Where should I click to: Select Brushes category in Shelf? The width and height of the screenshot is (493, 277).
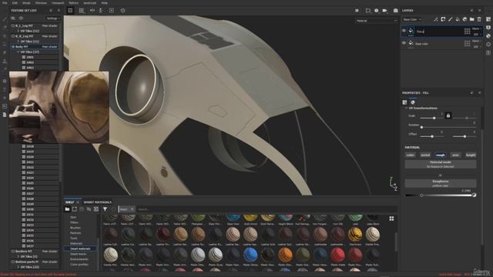[75, 228]
